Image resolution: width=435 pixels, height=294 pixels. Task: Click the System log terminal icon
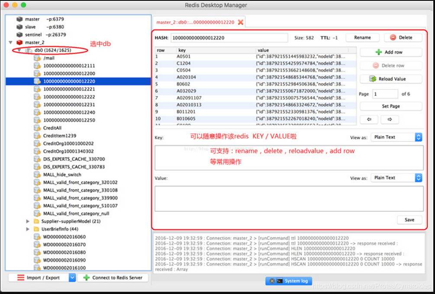click(280, 281)
